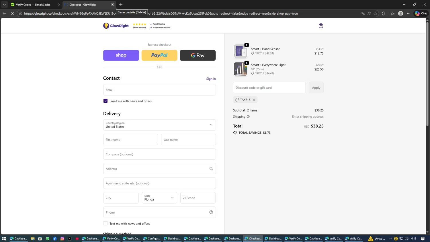Open WhatsApp from the taskbar
Image resolution: width=430 pixels, height=242 pixels.
48,239
